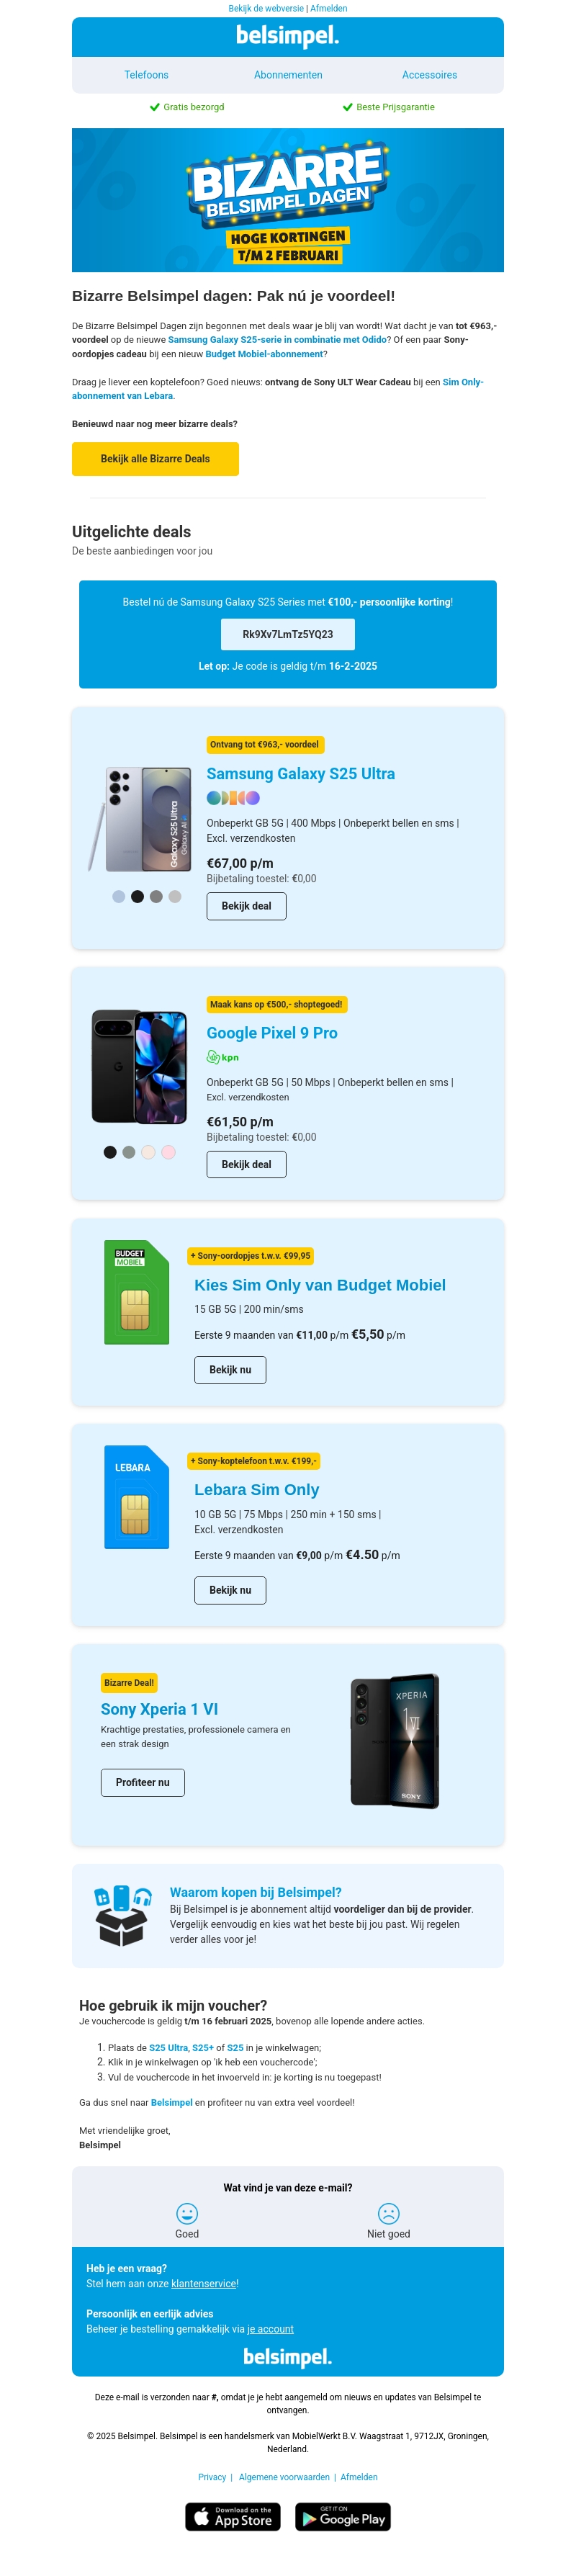The image size is (576, 2576).
Task: Click the Lebara SIM card image
Action: point(136,1497)
